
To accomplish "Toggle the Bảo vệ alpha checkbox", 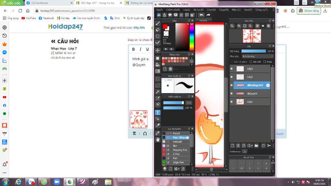I will (232, 62).
